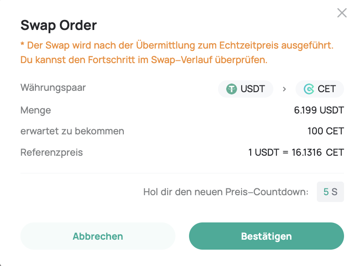Cancel the order with Abbrechen

pyautogui.click(x=98, y=236)
